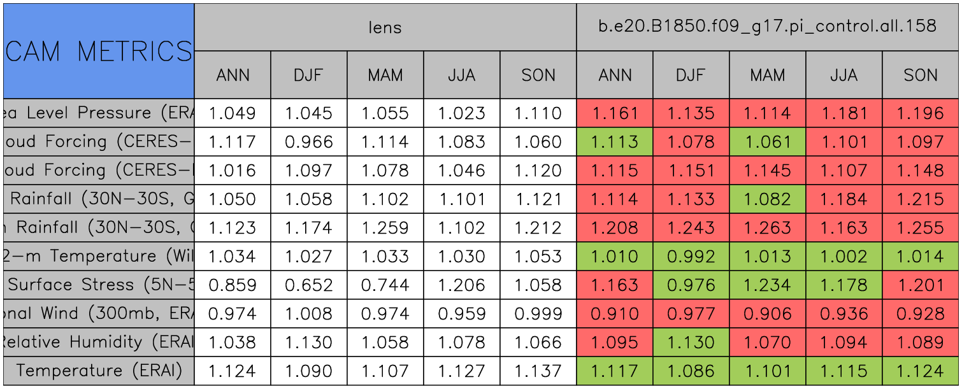This screenshot has width=962, height=389.
Task: Click the CAM METRICS header cell
Action: click(x=99, y=51)
